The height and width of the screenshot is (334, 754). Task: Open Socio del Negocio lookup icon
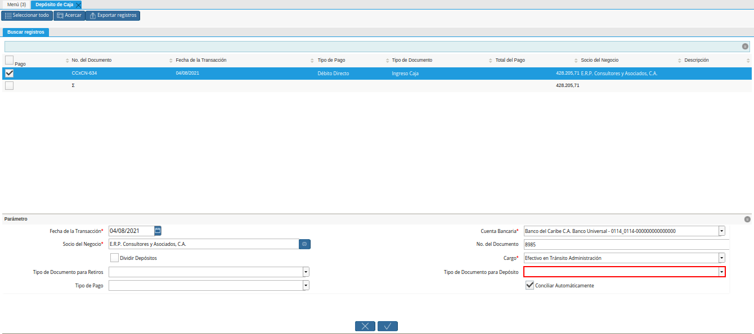304,244
